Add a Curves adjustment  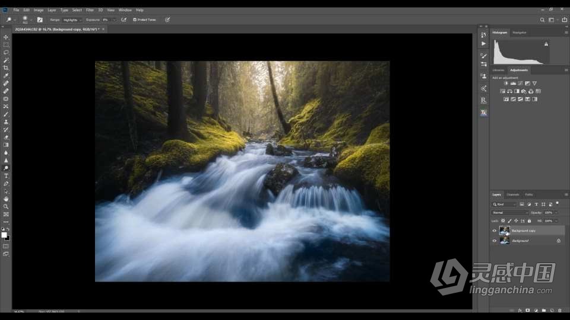pos(520,84)
